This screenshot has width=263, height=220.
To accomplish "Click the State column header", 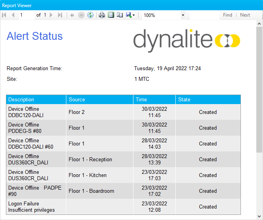I will click(184, 100).
